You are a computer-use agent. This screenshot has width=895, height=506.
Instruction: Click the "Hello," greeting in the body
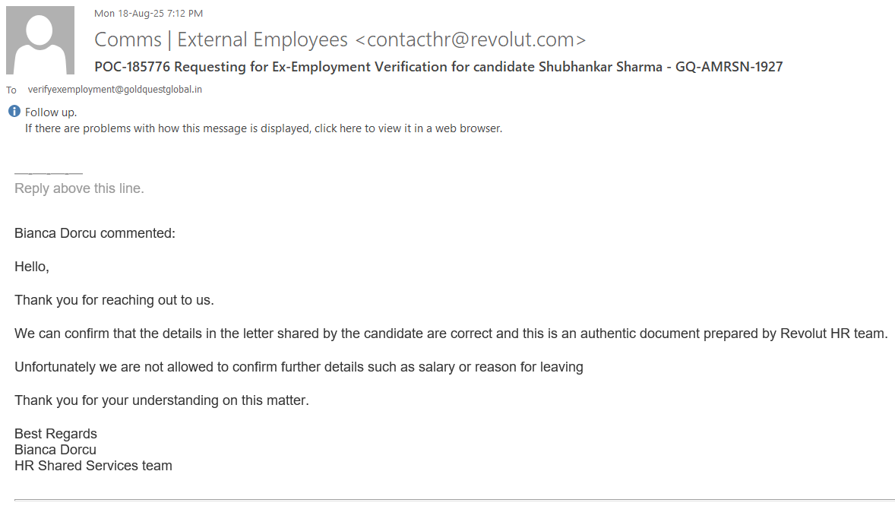click(32, 267)
